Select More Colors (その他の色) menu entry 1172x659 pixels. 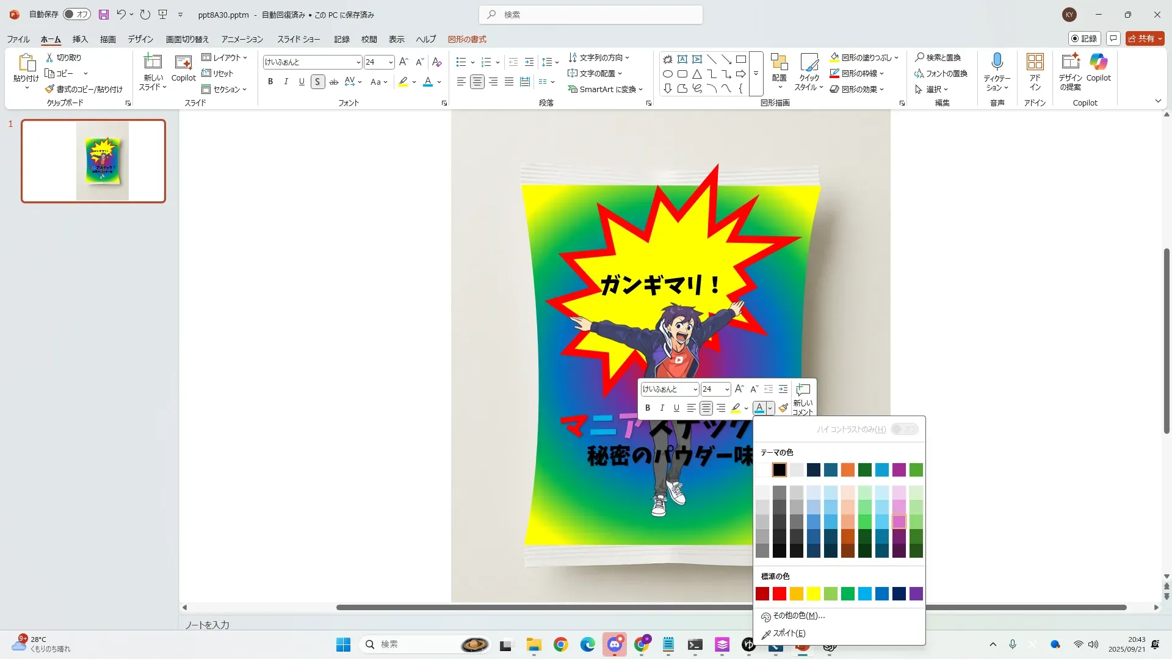click(798, 616)
